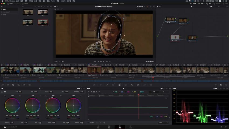This screenshot has height=129, width=229.
Task: Open the tracker palette icon in the toolbar
Action: point(119,85)
